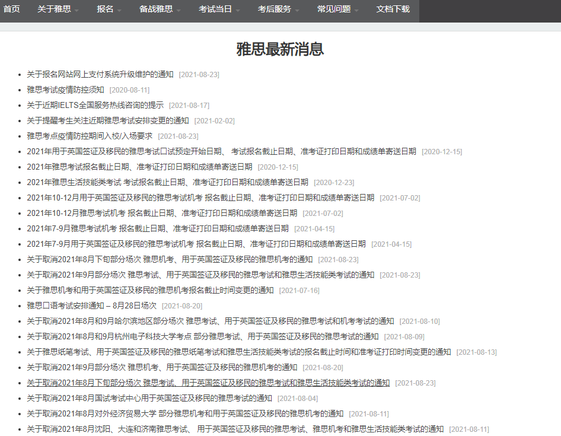The width and height of the screenshot is (561, 436).
Task: Click date [2020-08-11] beside 疫情防控须知
Action: pos(129,90)
